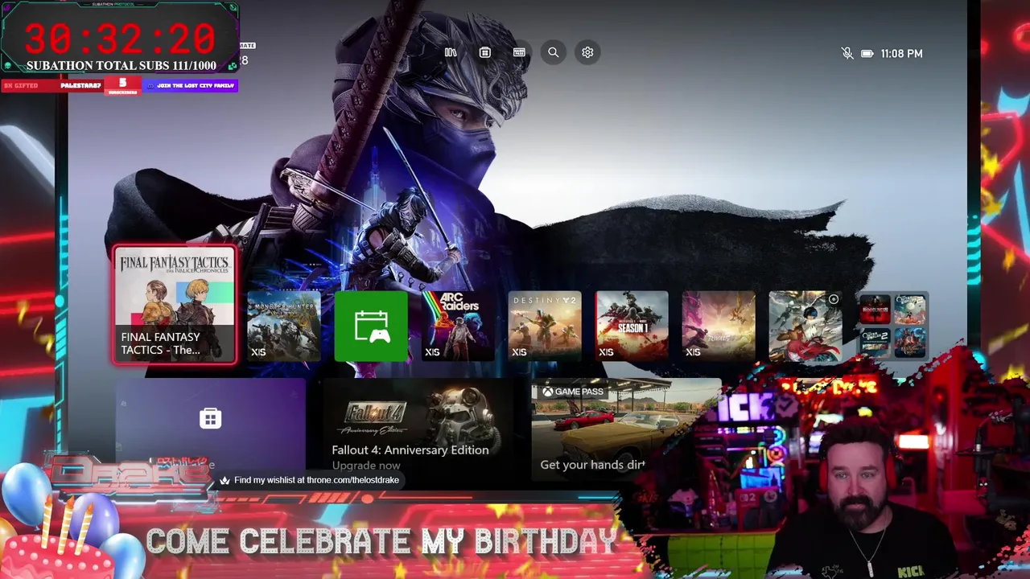Open the Microsoft Store purple card
The width and height of the screenshot is (1030, 579).
[211, 426]
